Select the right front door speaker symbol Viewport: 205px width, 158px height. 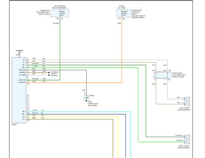pyautogui.click(x=187, y=139)
